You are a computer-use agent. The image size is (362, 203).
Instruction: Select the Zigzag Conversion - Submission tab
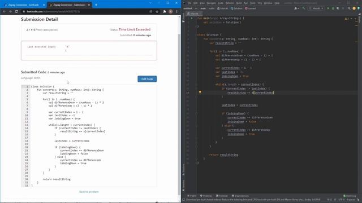[x=69, y=5]
